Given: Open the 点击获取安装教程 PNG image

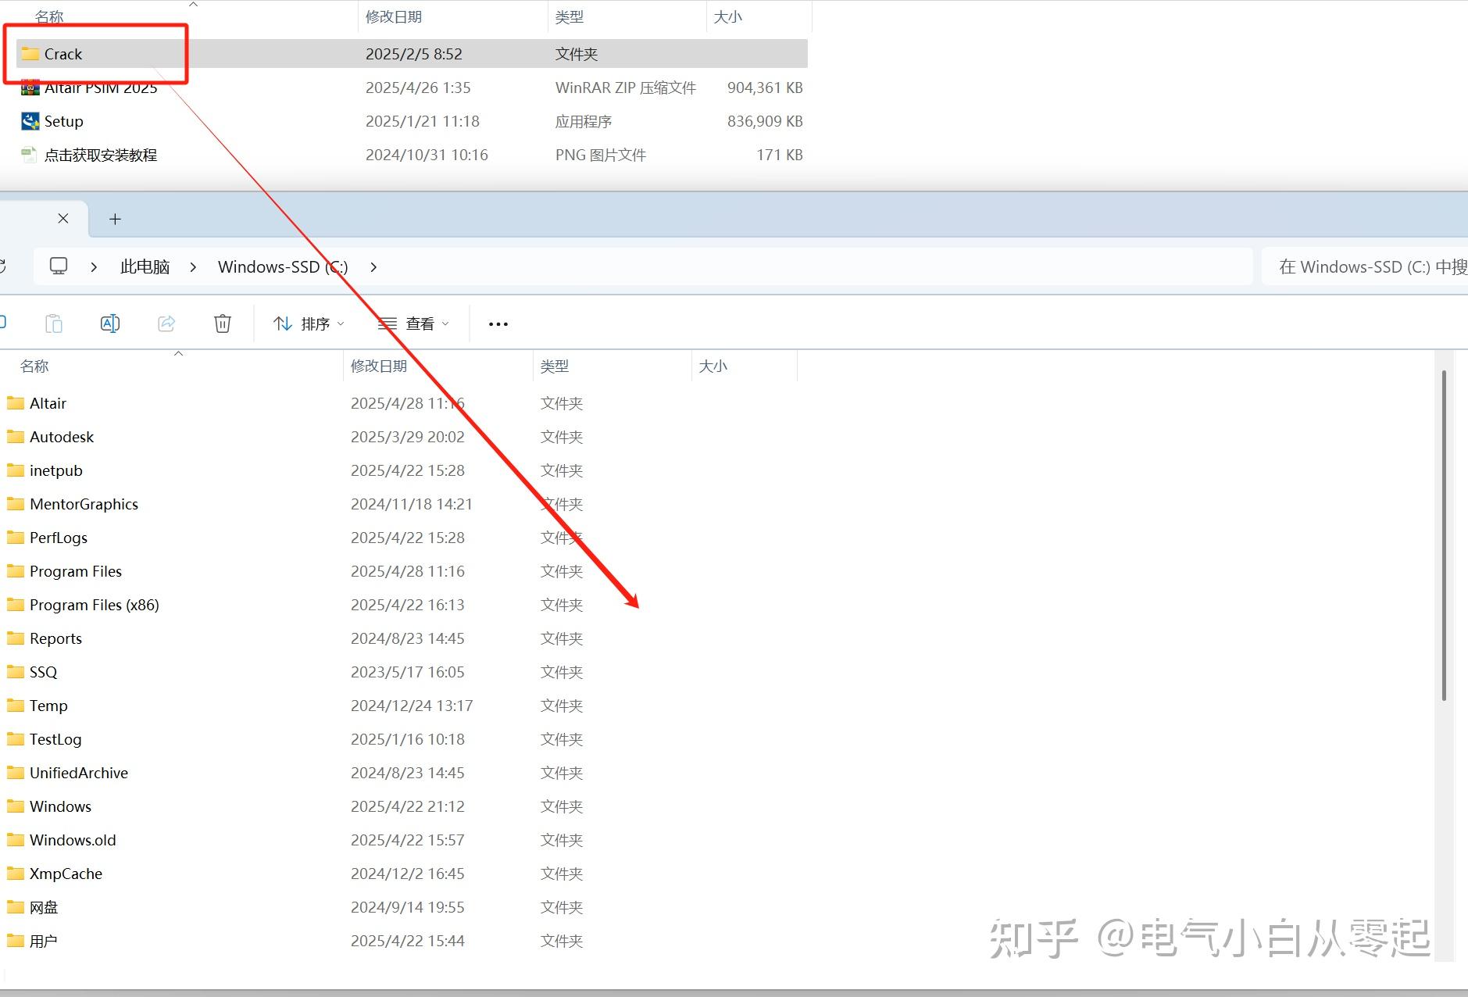Looking at the screenshot, I should [102, 154].
